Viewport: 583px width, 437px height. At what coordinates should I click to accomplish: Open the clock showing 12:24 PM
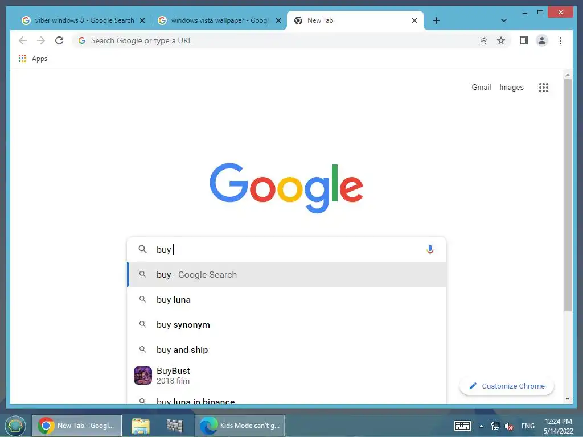coord(559,426)
